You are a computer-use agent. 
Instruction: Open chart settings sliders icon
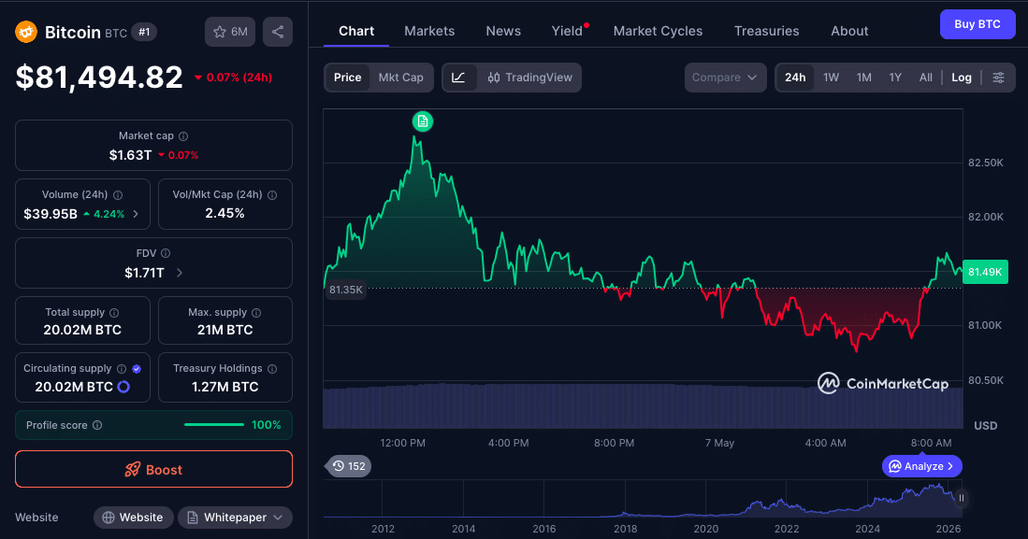click(998, 78)
